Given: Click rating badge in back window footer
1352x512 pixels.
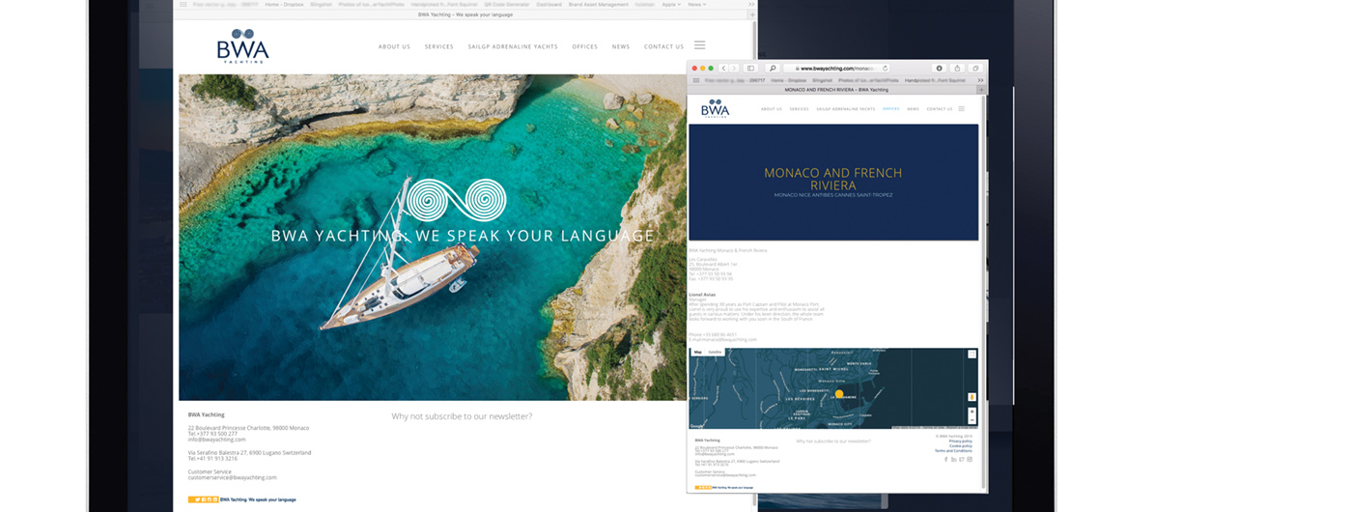Looking at the screenshot, I should point(202,499).
